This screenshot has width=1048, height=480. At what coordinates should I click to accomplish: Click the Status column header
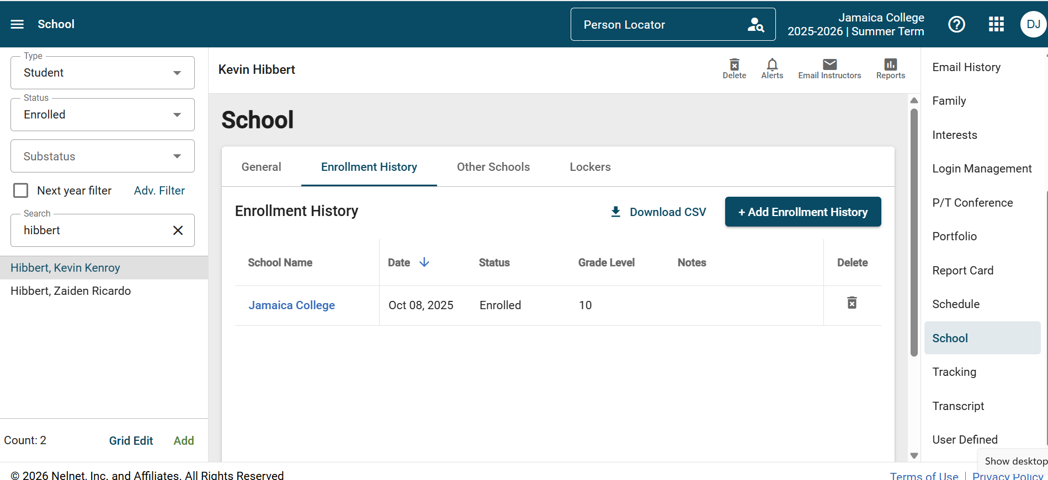click(x=494, y=263)
